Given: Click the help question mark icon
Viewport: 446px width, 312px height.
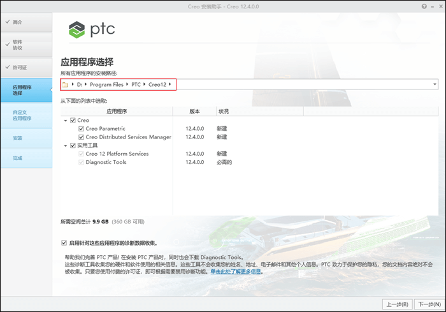Looking at the screenshot, I should click(424, 6).
